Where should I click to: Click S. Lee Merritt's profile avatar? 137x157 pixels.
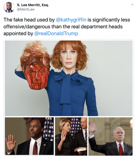(9, 7)
